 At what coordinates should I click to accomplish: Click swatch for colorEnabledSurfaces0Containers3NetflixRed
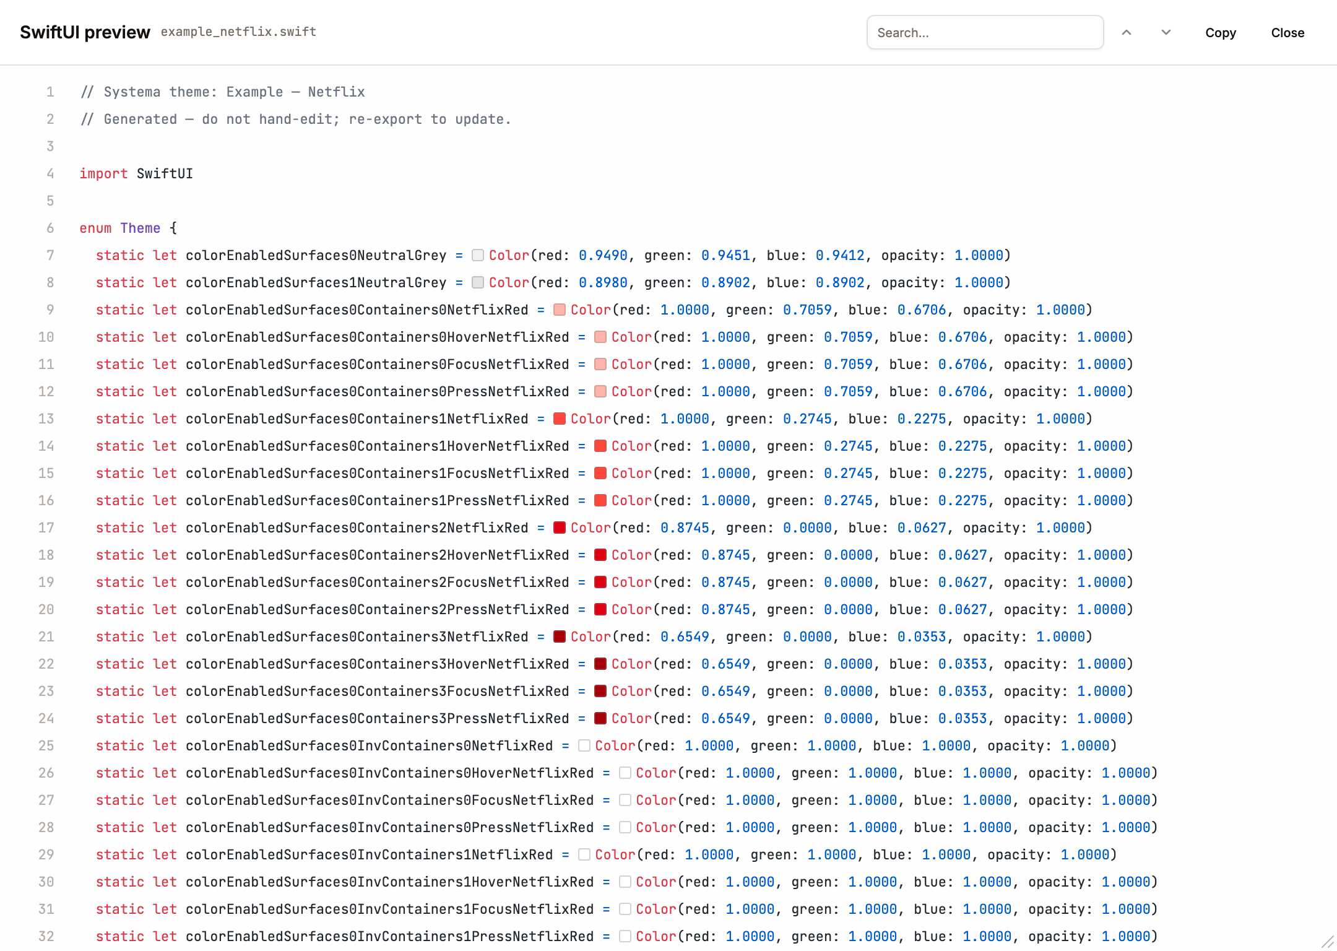560,636
